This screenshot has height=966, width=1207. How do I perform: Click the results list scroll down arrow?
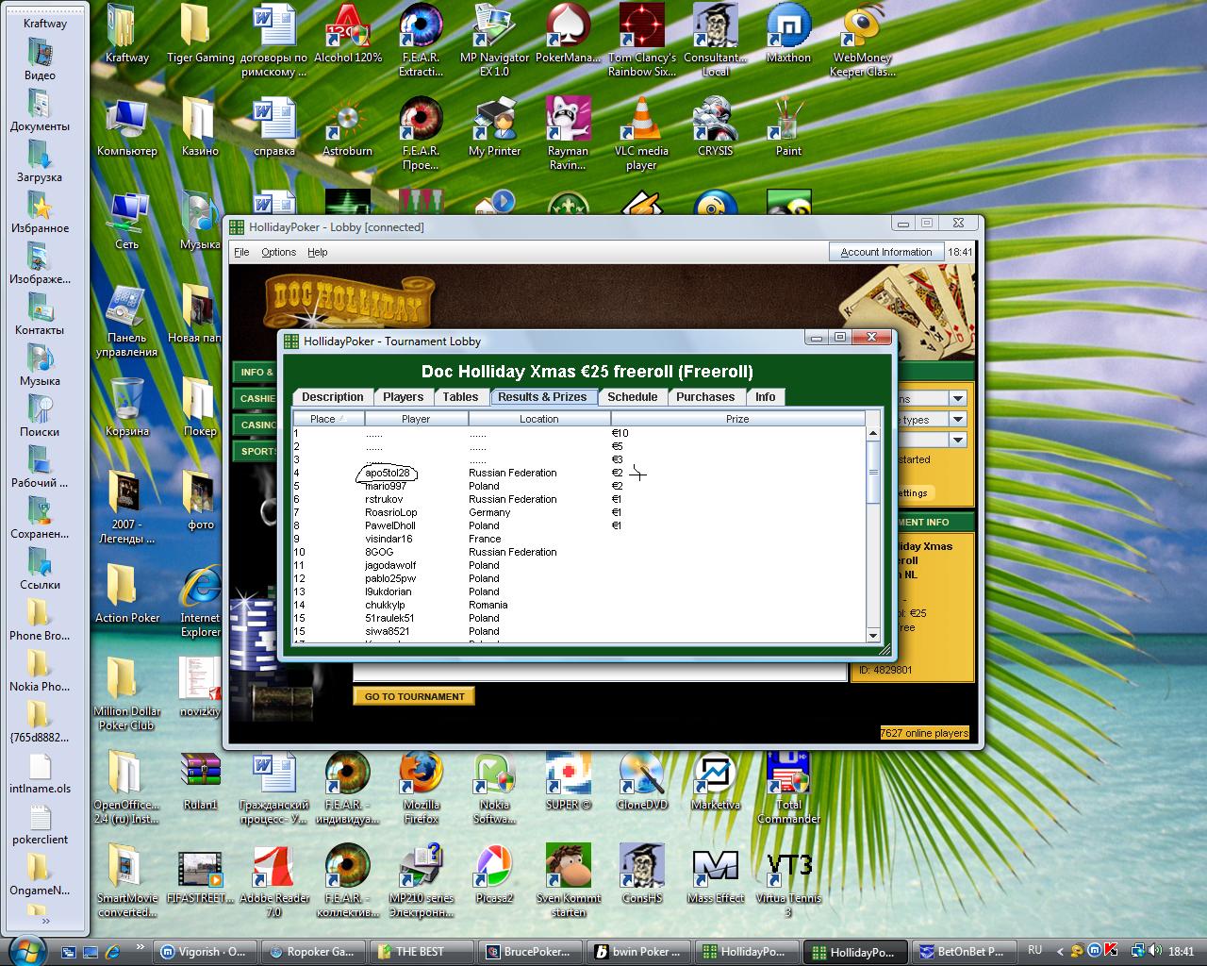(x=872, y=635)
